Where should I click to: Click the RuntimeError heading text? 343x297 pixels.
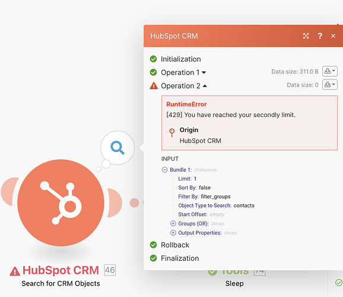pos(186,105)
